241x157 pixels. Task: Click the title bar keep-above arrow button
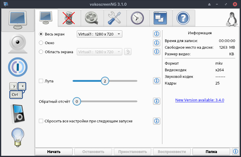point(209,4)
